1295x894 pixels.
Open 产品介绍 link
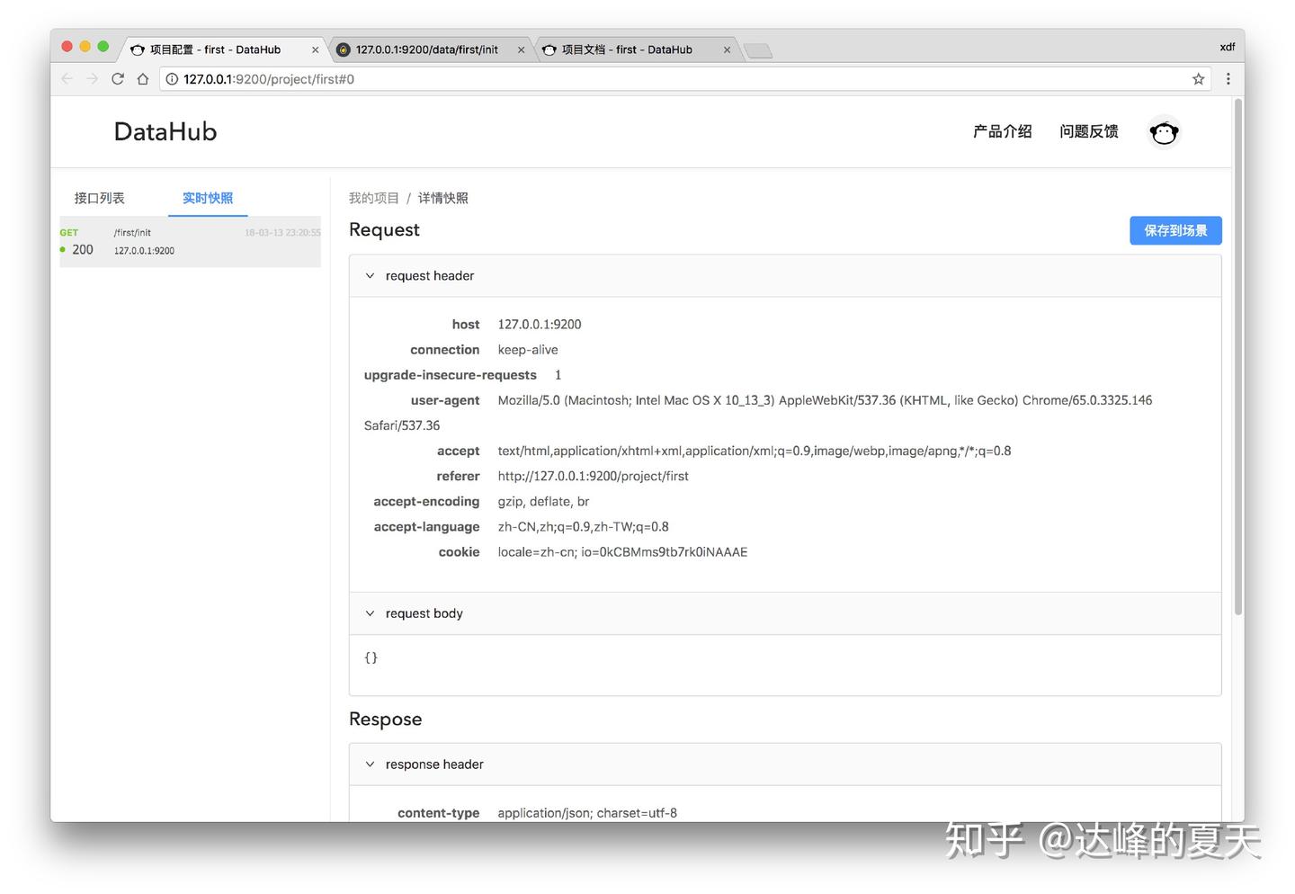[x=1002, y=132]
